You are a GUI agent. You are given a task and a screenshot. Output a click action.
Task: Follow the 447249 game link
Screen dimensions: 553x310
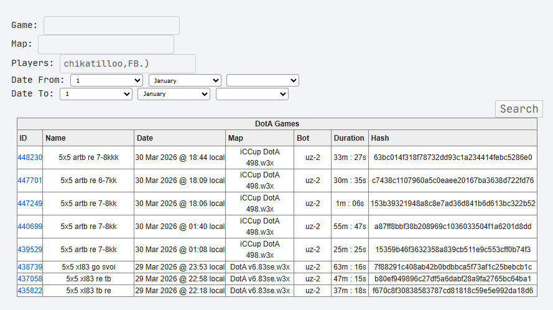pos(30,204)
